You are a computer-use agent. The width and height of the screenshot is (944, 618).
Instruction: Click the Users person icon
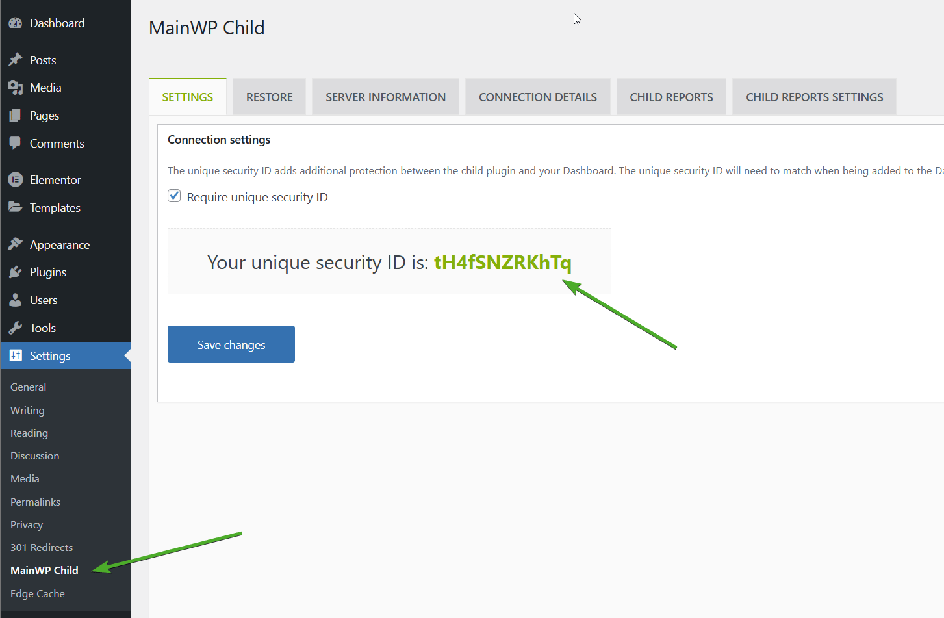click(x=16, y=300)
